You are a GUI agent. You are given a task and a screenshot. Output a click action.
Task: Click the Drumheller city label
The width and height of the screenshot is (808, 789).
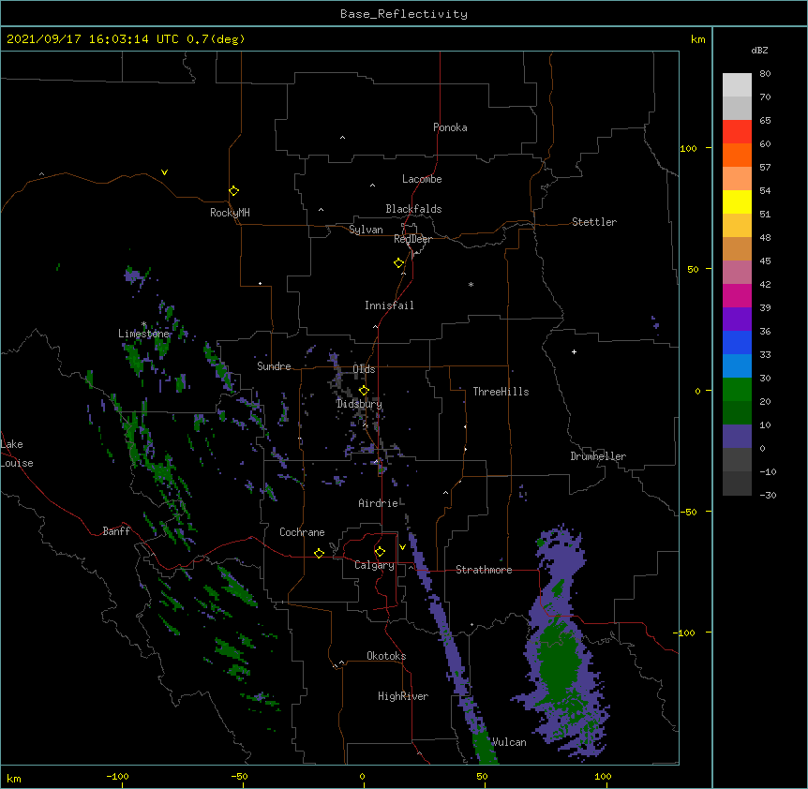(598, 456)
